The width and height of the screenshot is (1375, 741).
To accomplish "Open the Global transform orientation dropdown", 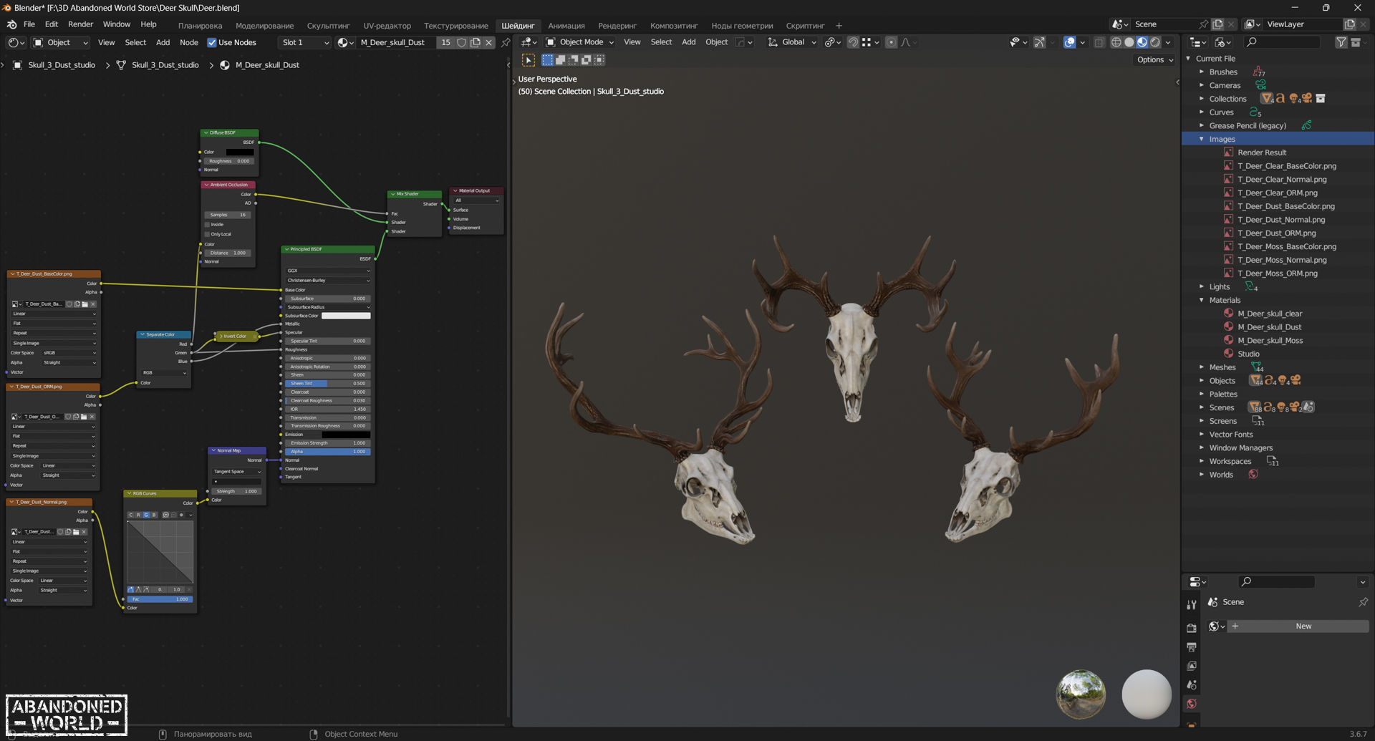I will (792, 42).
